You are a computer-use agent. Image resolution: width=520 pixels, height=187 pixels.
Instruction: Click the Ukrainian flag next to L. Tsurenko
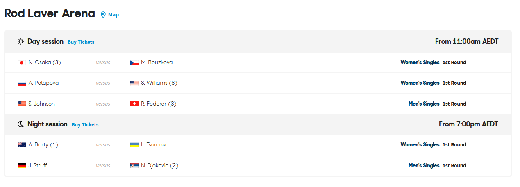point(134,145)
